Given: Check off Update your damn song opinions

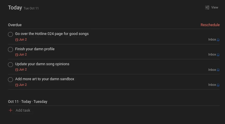Looking at the screenshot, I should 10,65.
